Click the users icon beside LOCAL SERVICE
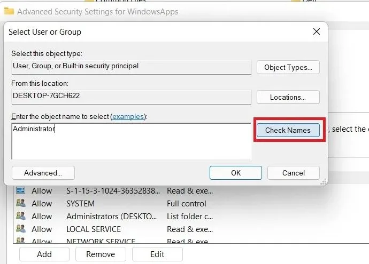Screen dimensions: 369x264 click(21, 228)
